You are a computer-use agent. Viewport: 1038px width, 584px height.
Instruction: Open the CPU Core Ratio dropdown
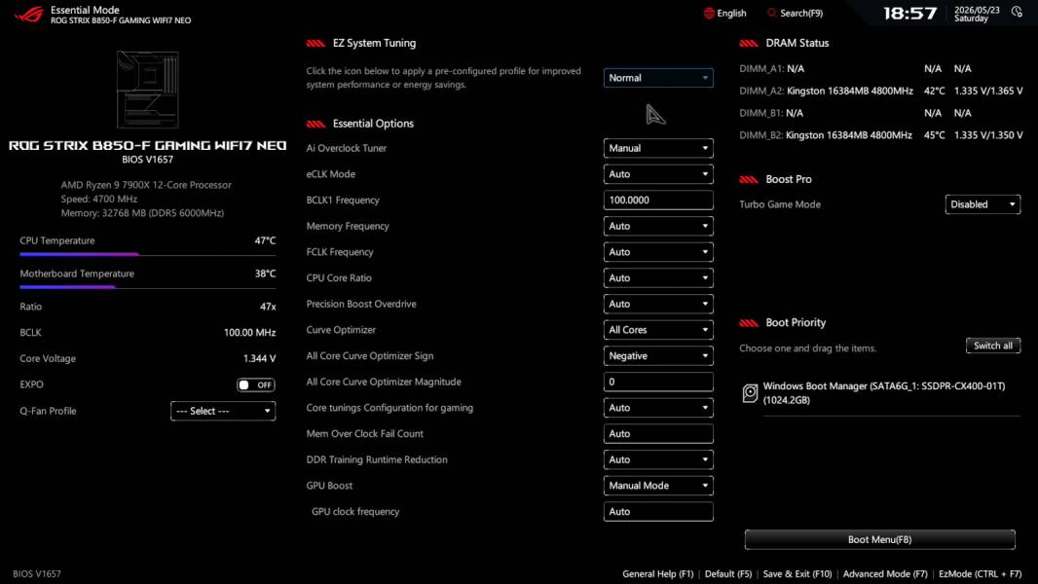point(658,277)
